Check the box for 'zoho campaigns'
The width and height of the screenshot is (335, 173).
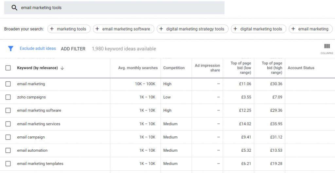coord(8,97)
